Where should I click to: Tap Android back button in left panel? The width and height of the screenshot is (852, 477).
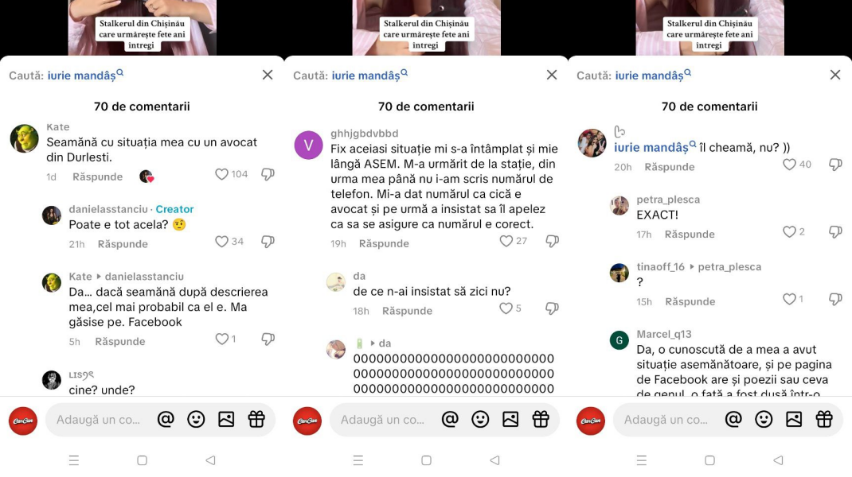click(x=210, y=460)
